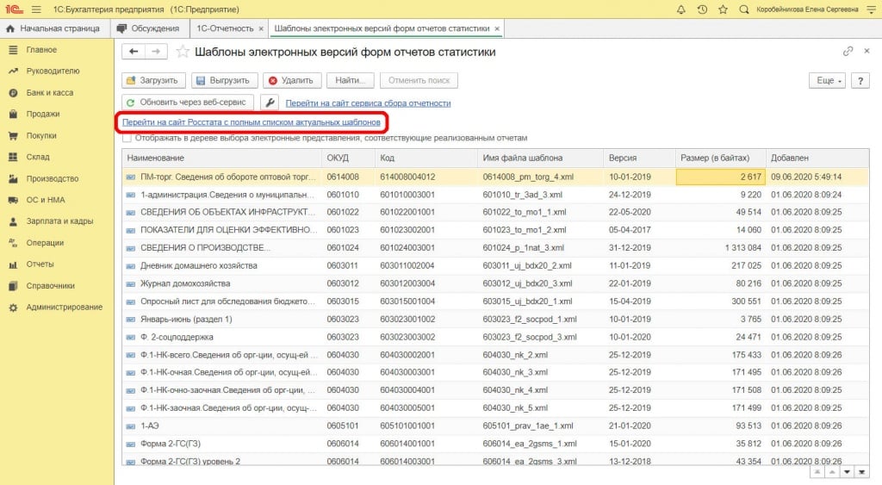The height and width of the screenshot is (485, 882).
Task: Open history via the clock icon
Action: coord(702,9)
